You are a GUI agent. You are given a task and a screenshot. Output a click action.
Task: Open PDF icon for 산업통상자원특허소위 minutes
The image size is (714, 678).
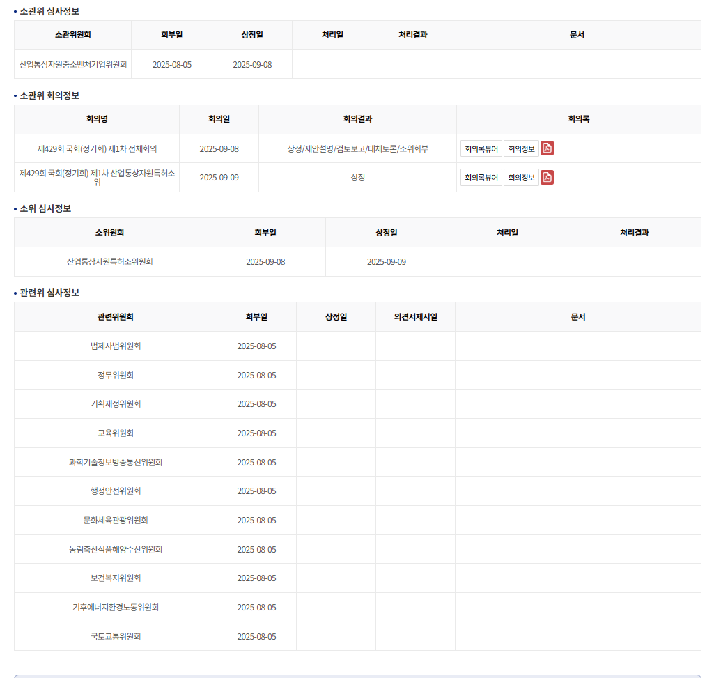point(548,178)
